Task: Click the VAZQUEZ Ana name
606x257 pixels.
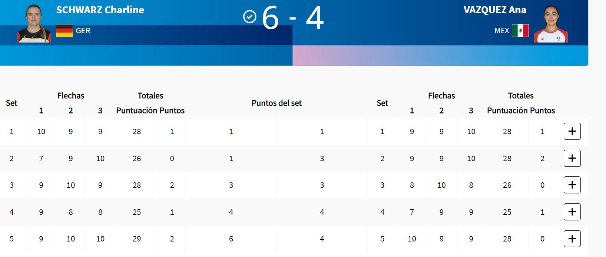Action: [495, 10]
